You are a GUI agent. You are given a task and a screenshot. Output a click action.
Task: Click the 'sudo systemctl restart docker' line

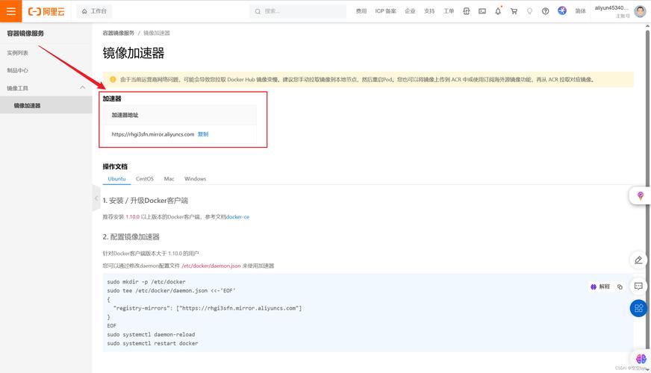pyautogui.click(x=152, y=343)
